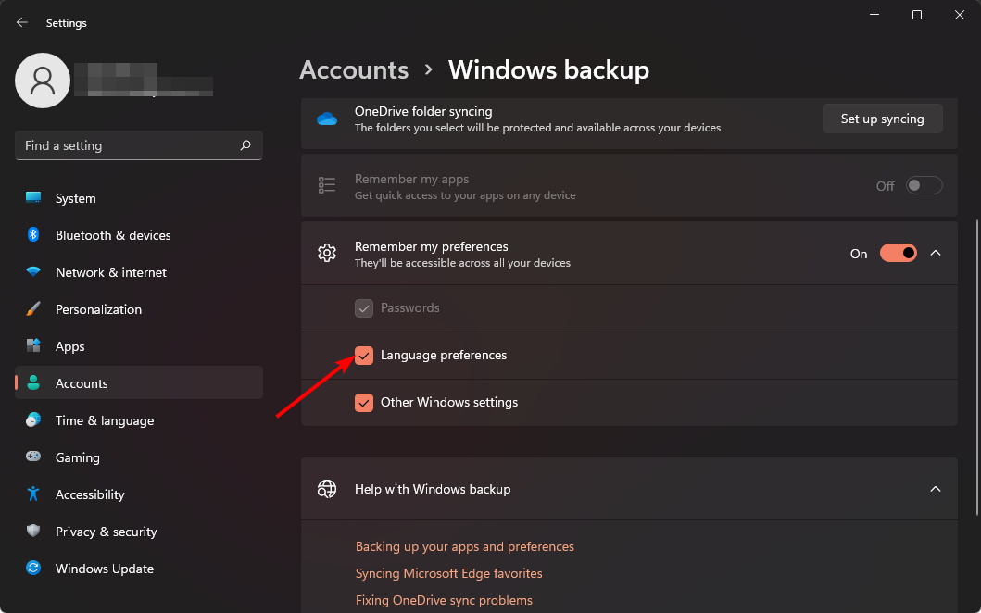
Task: Click the Accessibility figure icon
Action: tap(33, 494)
